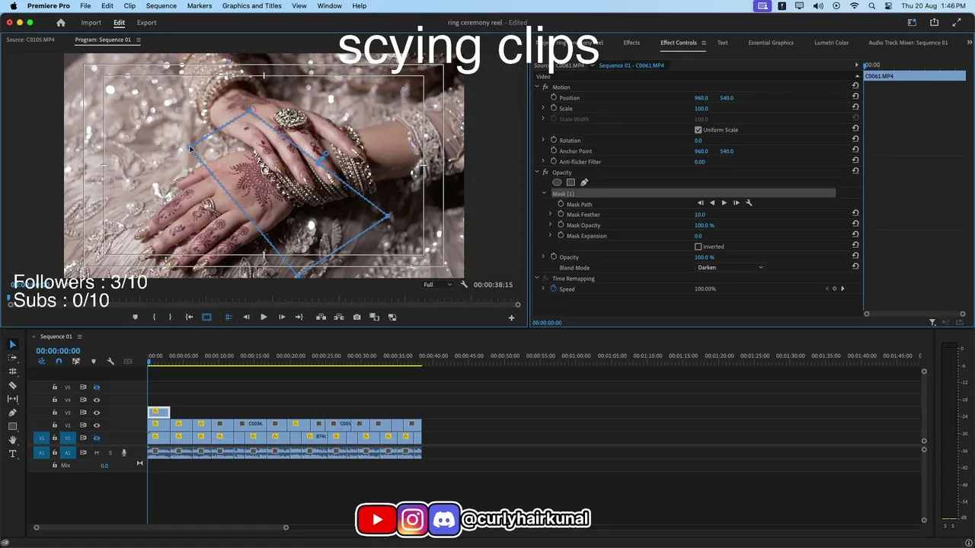Screen dimensions: 975x548
Task: Collapse the Time Remapping section
Action: (x=537, y=279)
